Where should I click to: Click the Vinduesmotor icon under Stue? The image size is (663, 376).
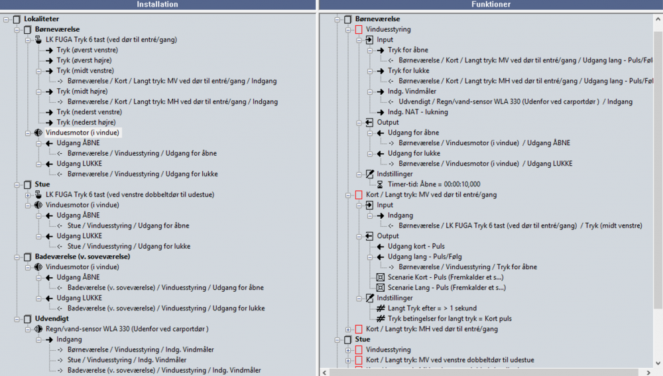(38, 205)
